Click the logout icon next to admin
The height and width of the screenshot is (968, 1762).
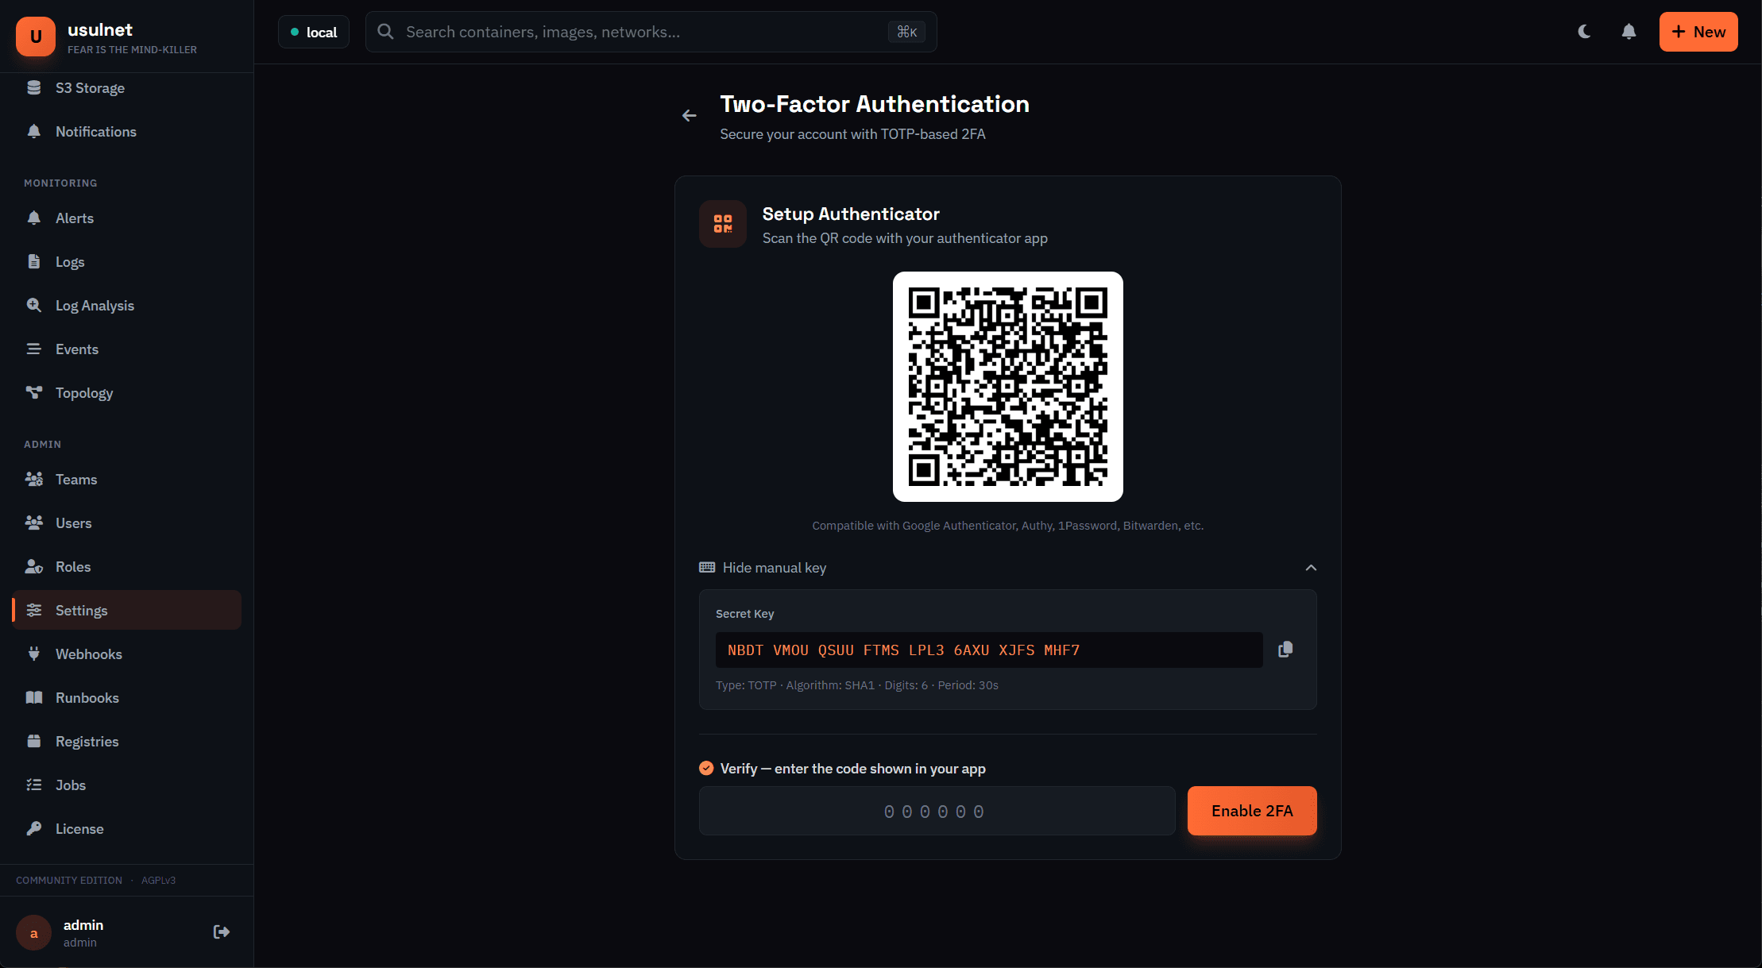click(222, 932)
